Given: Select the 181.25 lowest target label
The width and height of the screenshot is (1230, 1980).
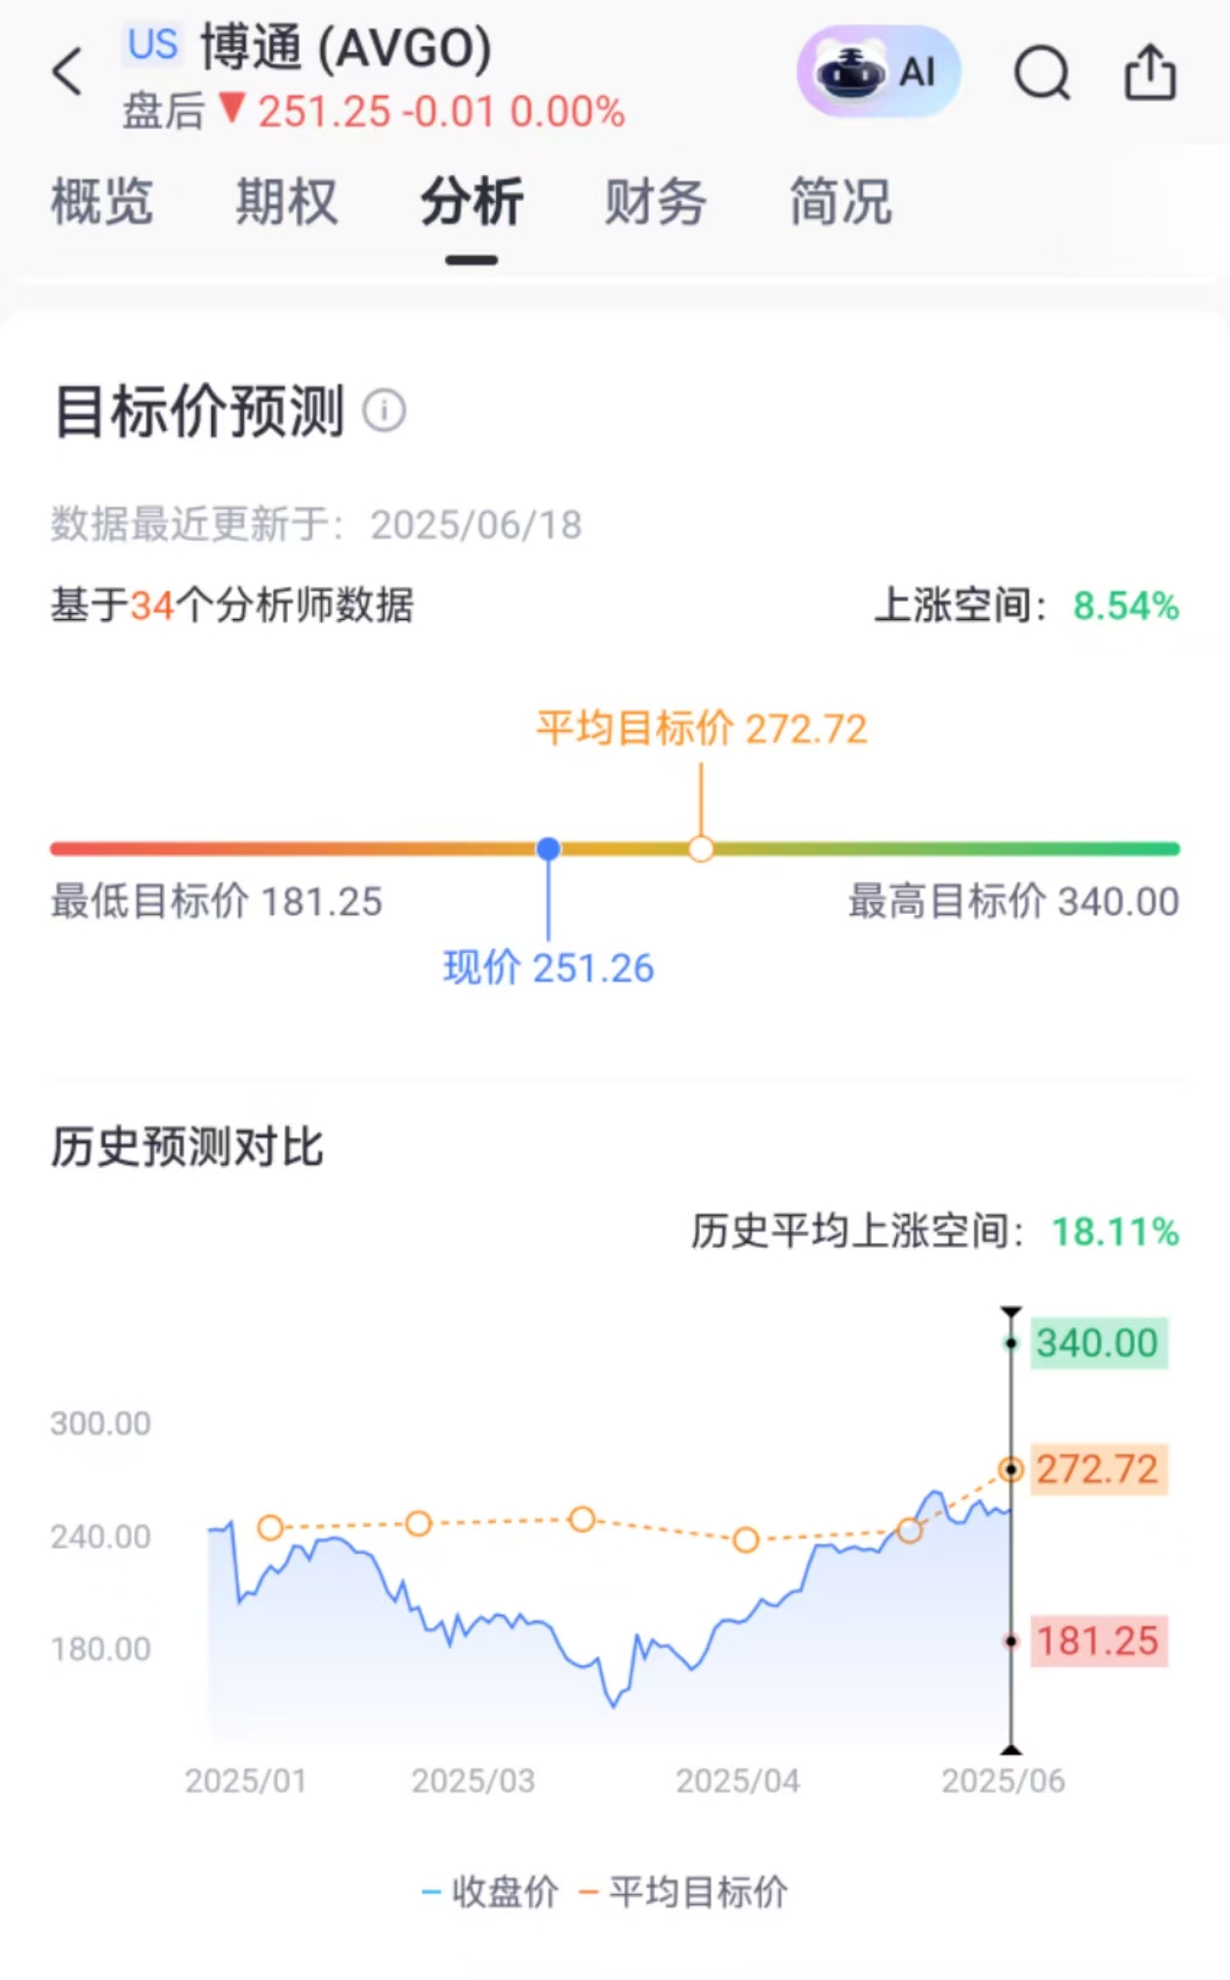Looking at the screenshot, I should [1098, 1641].
